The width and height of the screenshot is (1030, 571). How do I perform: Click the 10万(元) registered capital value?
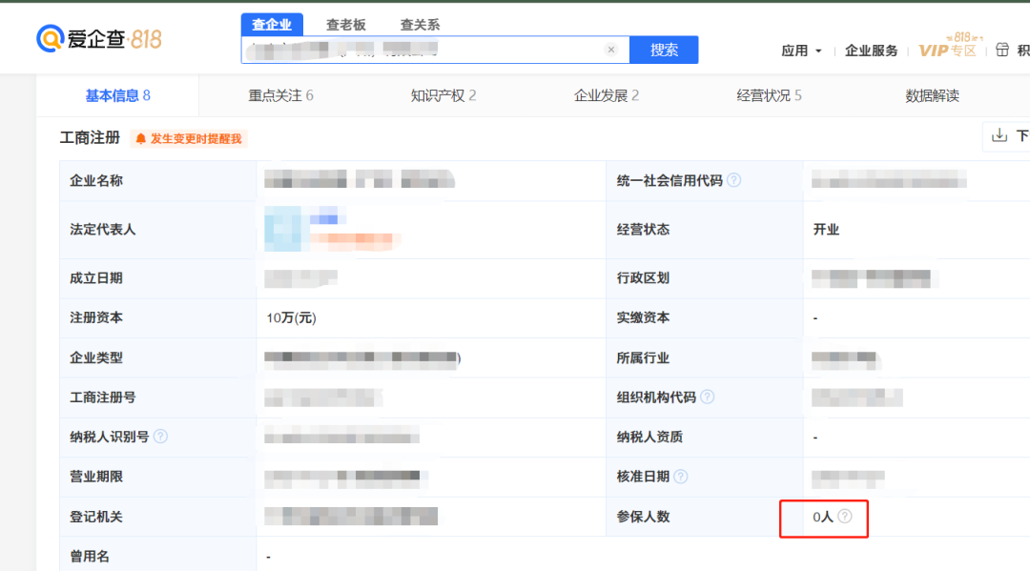point(291,318)
